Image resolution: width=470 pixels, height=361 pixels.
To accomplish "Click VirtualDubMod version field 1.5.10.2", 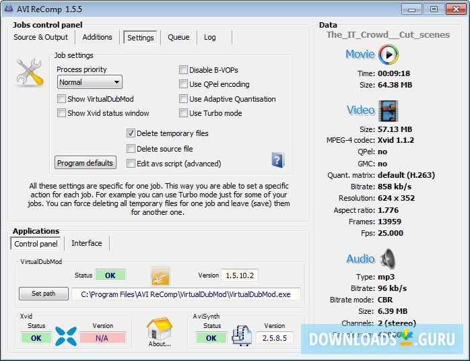I will click(x=240, y=275).
